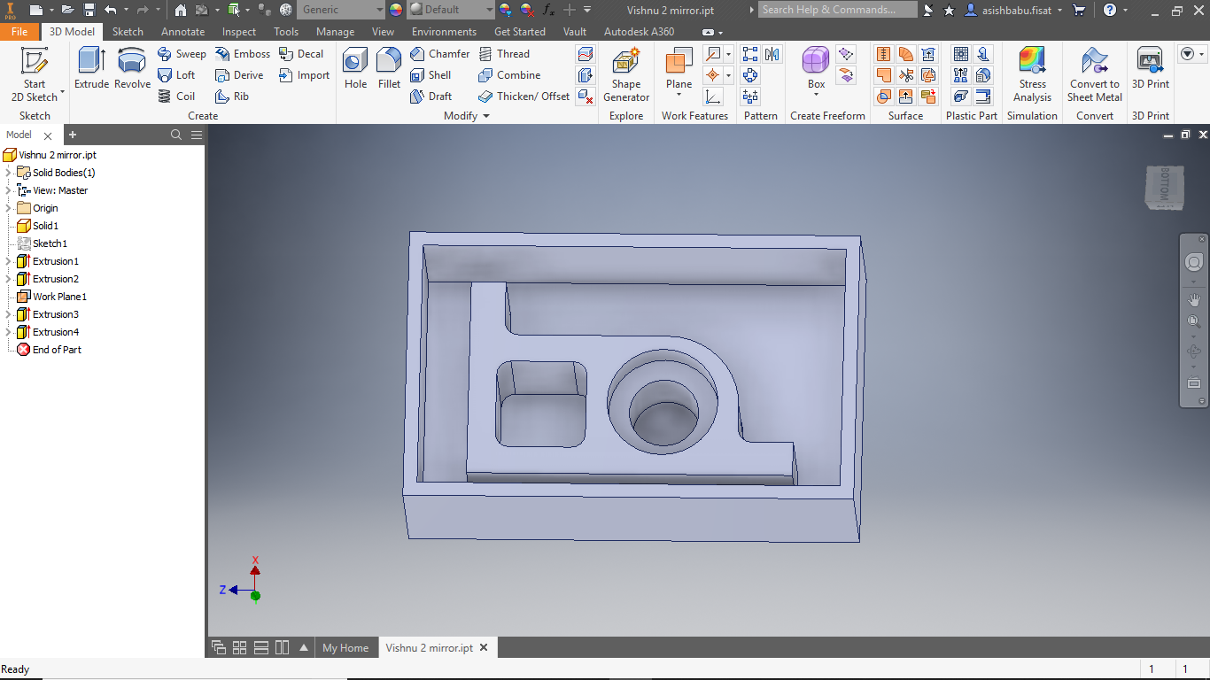Open the Get Started ribbon tab
Screen dimensions: 1210x680
[519, 32]
